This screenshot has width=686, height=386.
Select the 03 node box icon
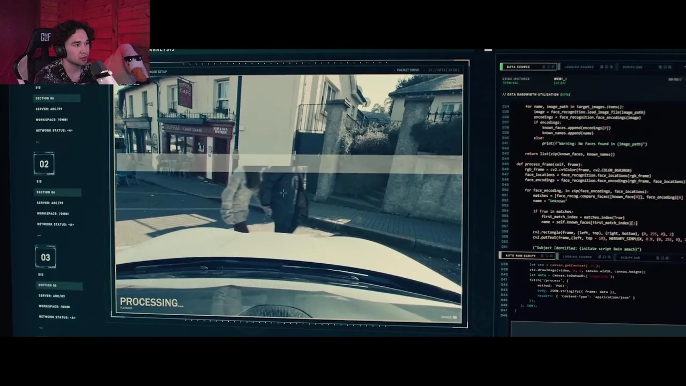point(45,257)
